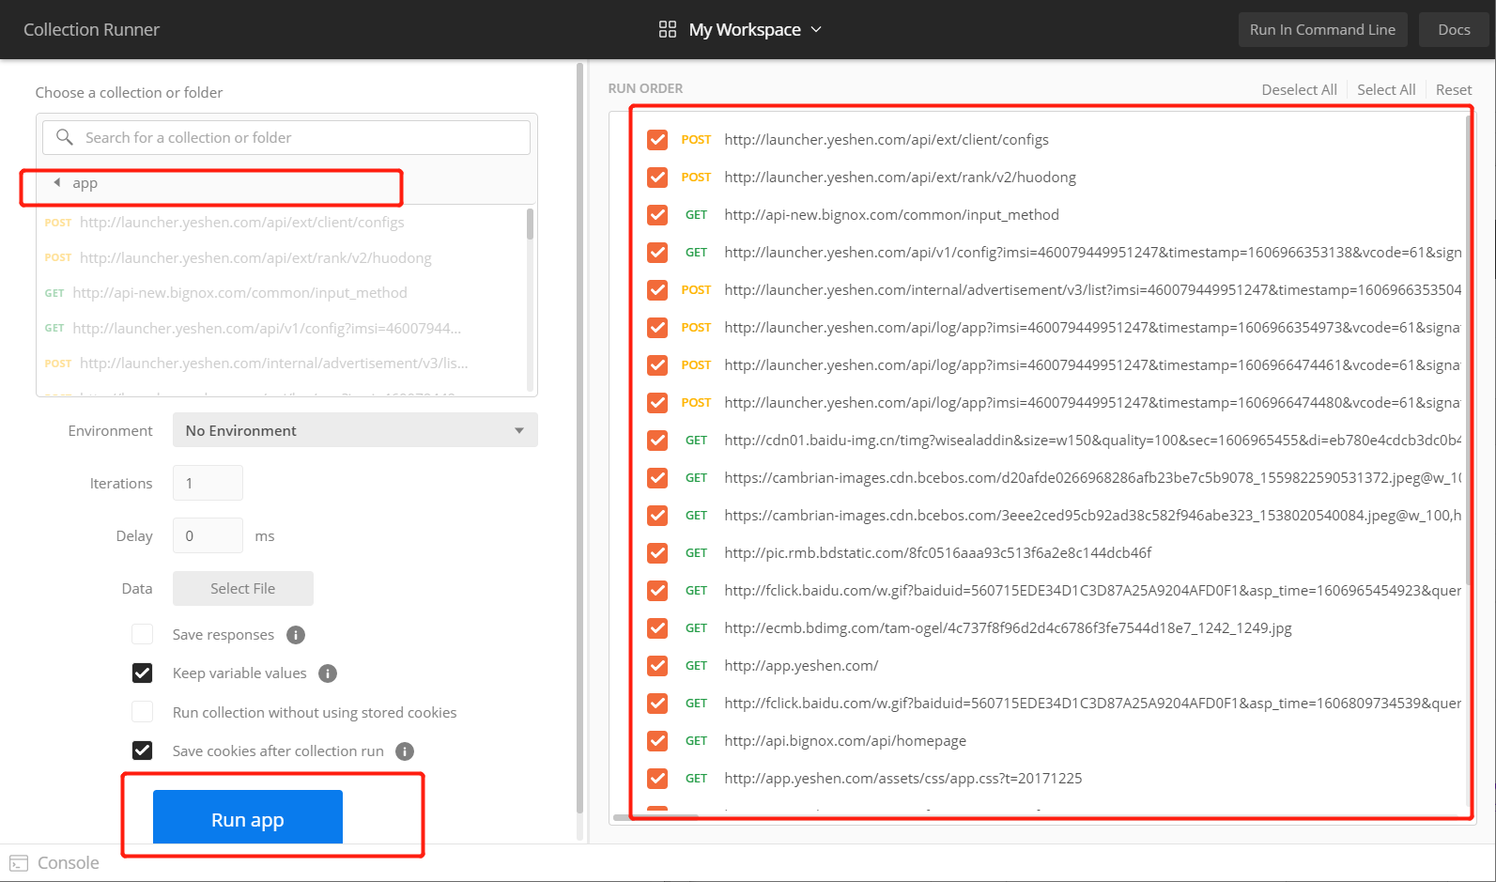Click the Iterations number field
The width and height of the screenshot is (1496, 882).
click(x=208, y=483)
